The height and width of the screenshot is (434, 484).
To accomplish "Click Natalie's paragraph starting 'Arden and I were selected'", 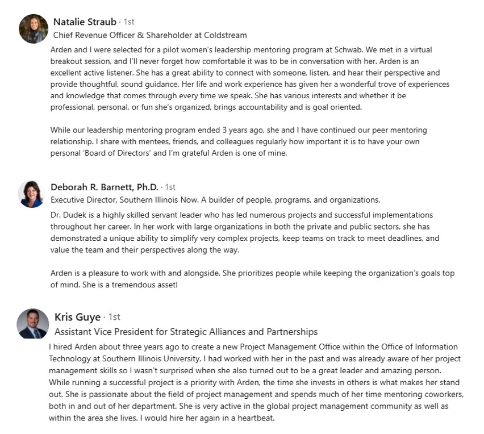I will coord(250,78).
